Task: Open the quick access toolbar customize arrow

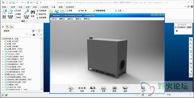Action: (41, 3)
